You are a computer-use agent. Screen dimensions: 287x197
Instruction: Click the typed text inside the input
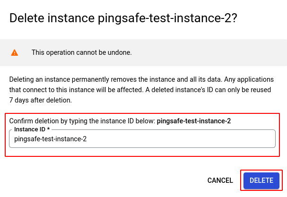click(x=51, y=139)
